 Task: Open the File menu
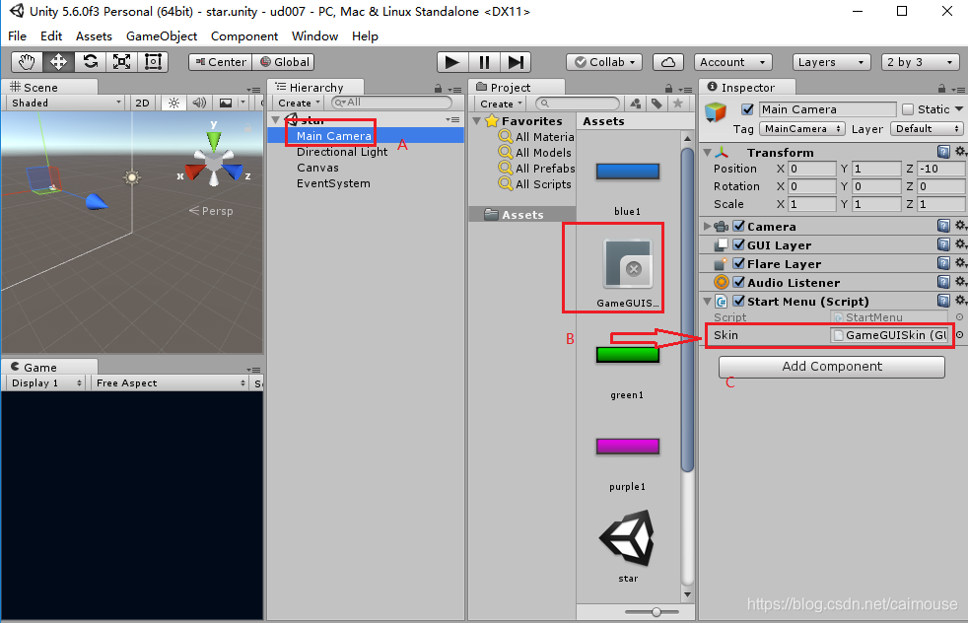(18, 36)
